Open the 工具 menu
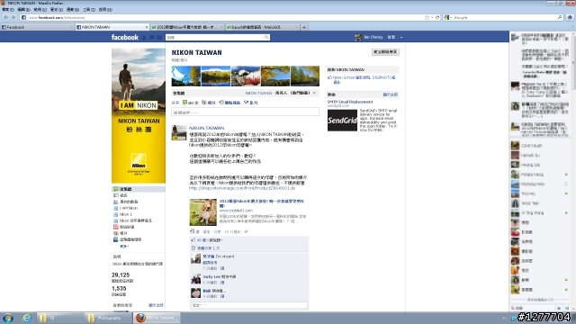576x324 pixels. click(88, 10)
